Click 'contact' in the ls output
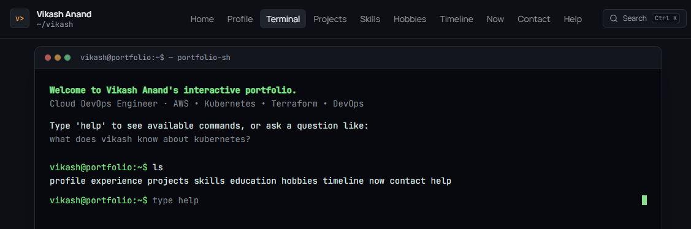 [408, 181]
